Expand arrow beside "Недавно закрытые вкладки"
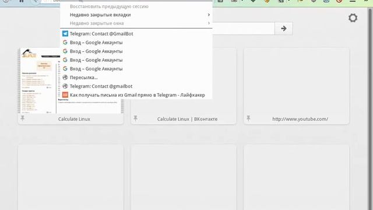The height and width of the screenshot is (210, 373). 209,15
